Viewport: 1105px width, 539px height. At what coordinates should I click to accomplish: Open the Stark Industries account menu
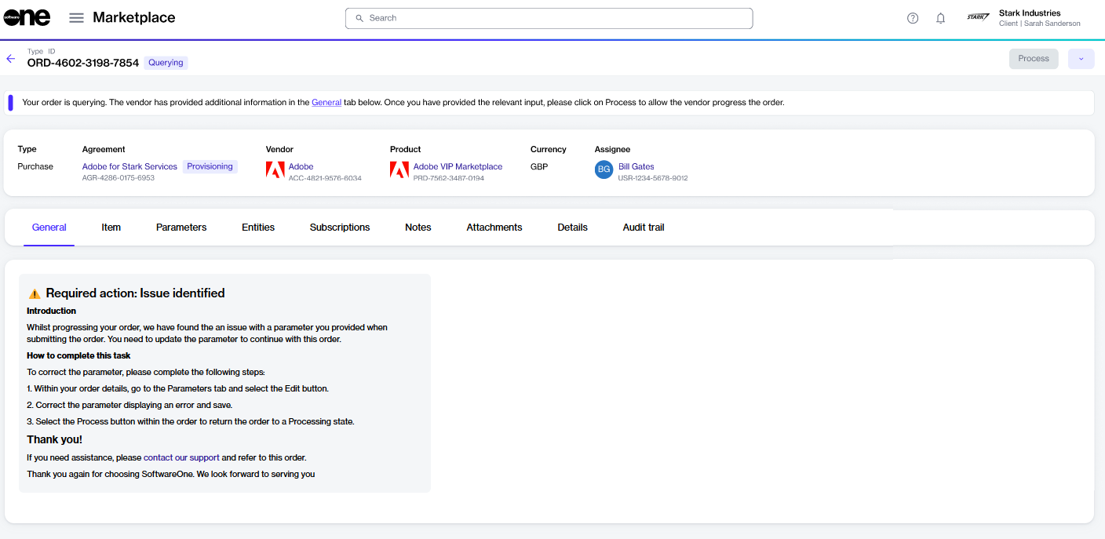pos(1039,18)
